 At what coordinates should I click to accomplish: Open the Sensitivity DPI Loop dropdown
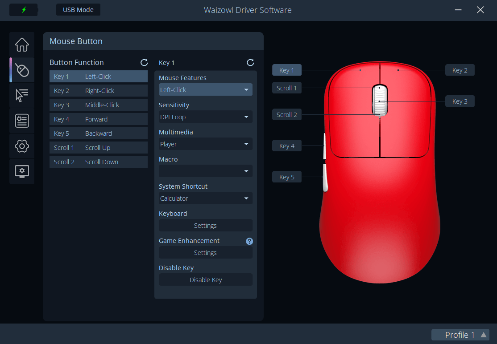click(x=205, y=117)
